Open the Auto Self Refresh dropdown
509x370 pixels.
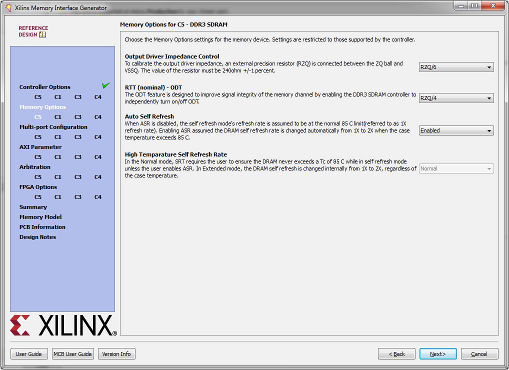[x=456, y=130]
